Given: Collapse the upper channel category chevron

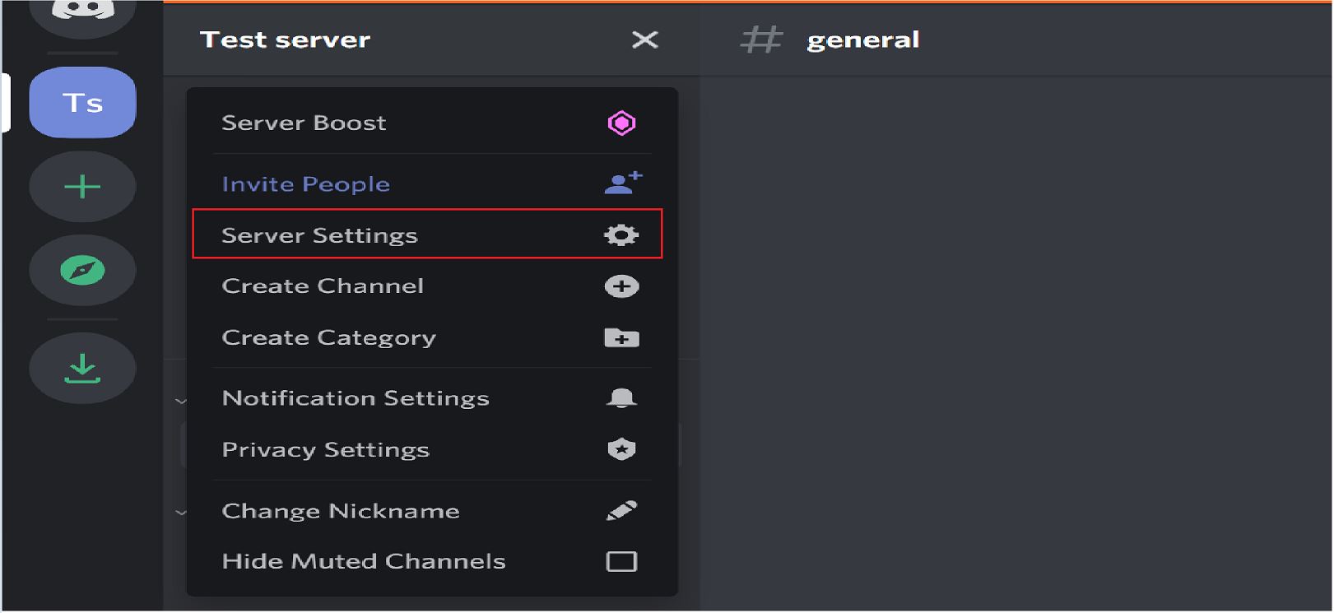Looking at the screenshot, I should [x=181, y=402].
